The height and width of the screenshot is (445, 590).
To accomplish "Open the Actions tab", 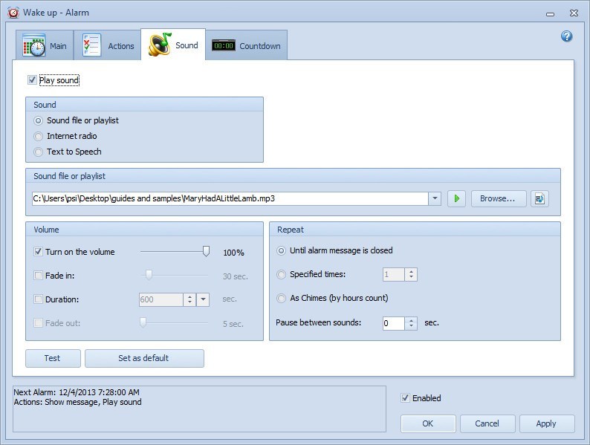I will 108,45.
